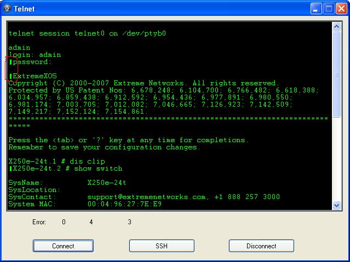Viewport: 350px width, 262px height.
Task: Click the 'SysName:' label
Action: [x=26, y=183]
